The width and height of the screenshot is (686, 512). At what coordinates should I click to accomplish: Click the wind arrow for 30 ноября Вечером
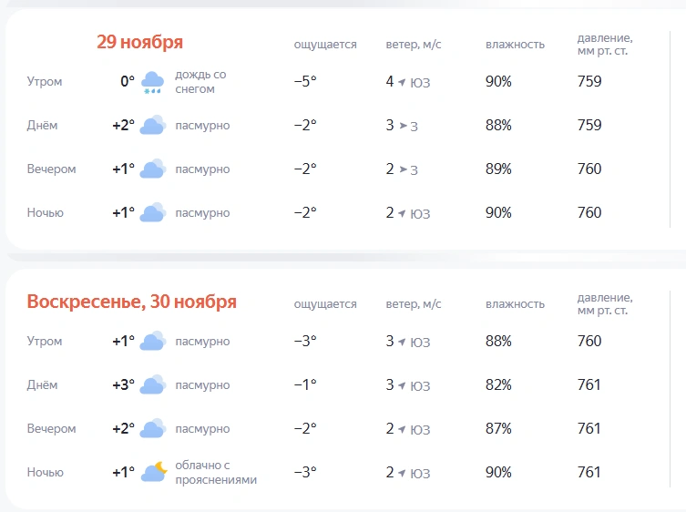point(402,429)
